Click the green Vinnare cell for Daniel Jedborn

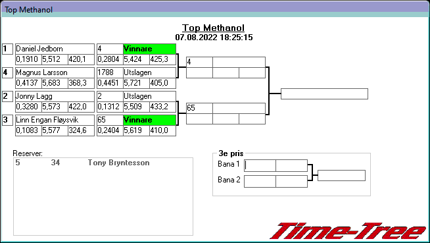[149, 49]
